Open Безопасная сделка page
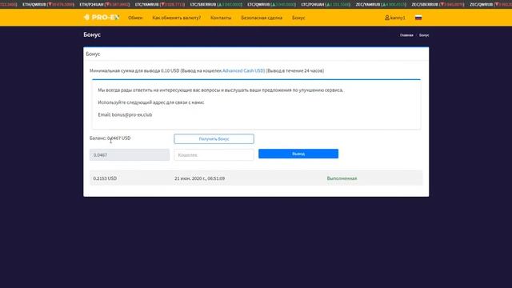The height and width of the screenshot is (288, 512). tap(262, 18)
